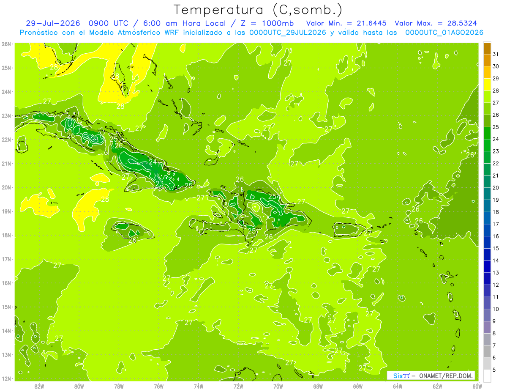Click the "22N" latitude label
This screenshot has width=507, height=392.
pos(6,140)
